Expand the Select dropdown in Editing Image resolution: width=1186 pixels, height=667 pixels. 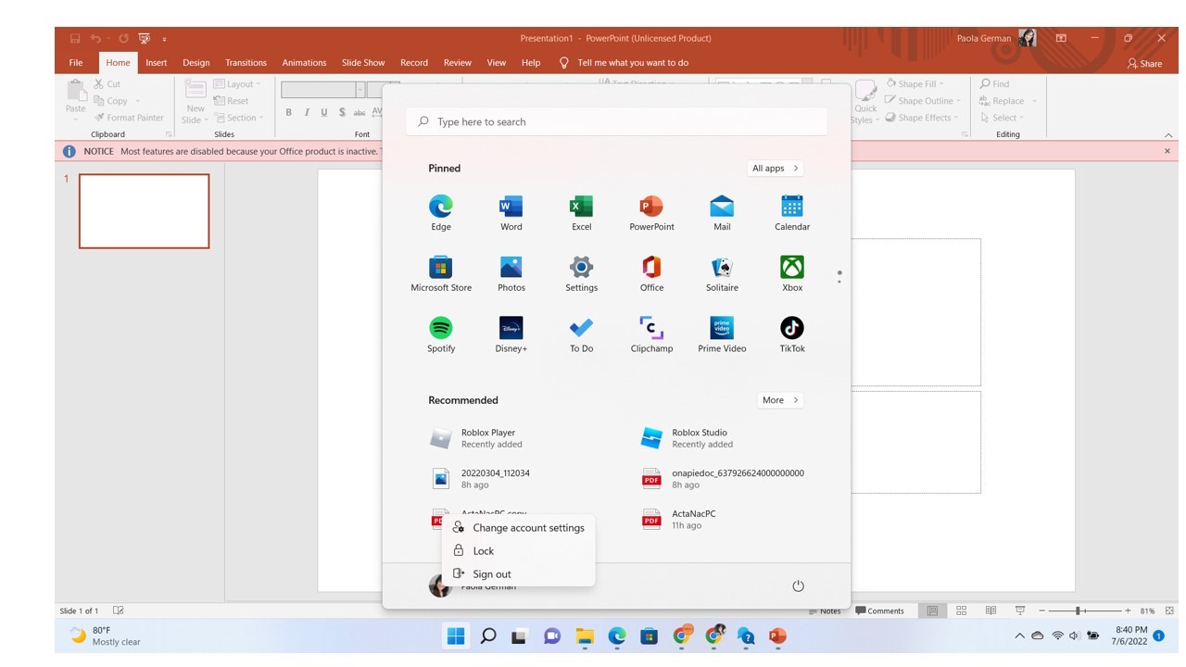click(1001, 118)
